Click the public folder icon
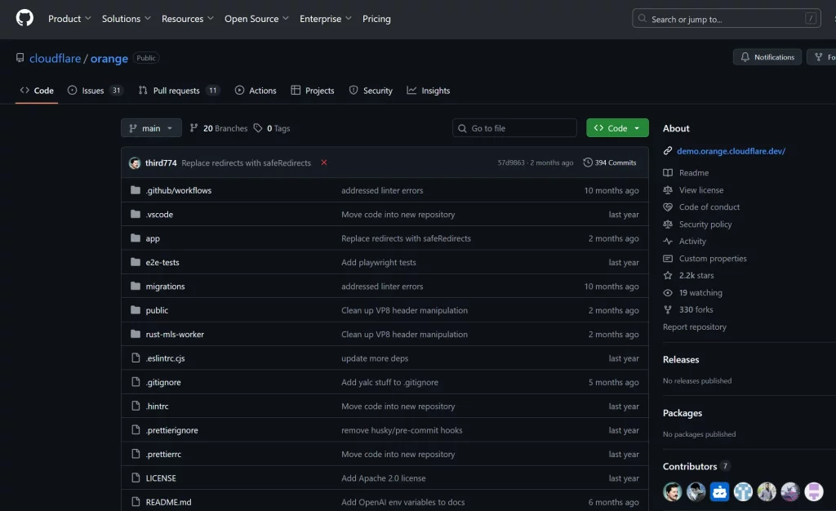The image size is (836, 511). [x=136, y=310]
